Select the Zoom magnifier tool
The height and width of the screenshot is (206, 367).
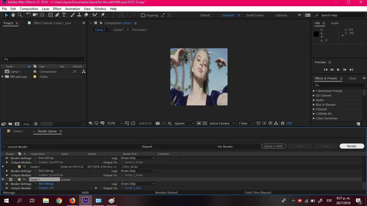[x=20, y=15]
